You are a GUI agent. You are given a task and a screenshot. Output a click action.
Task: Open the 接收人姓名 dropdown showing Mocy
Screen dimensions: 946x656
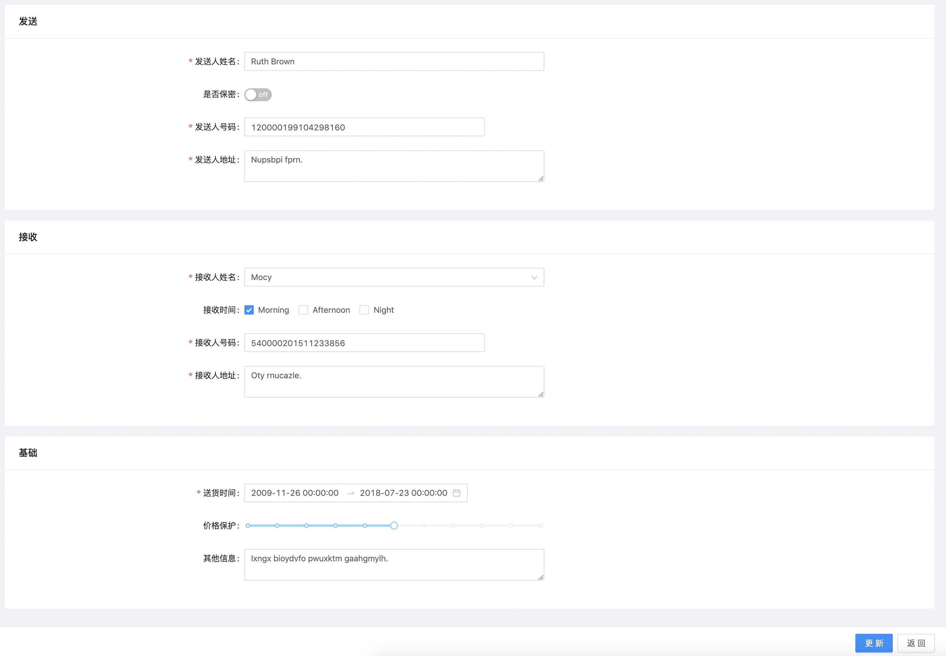click(x=386, y=277)
